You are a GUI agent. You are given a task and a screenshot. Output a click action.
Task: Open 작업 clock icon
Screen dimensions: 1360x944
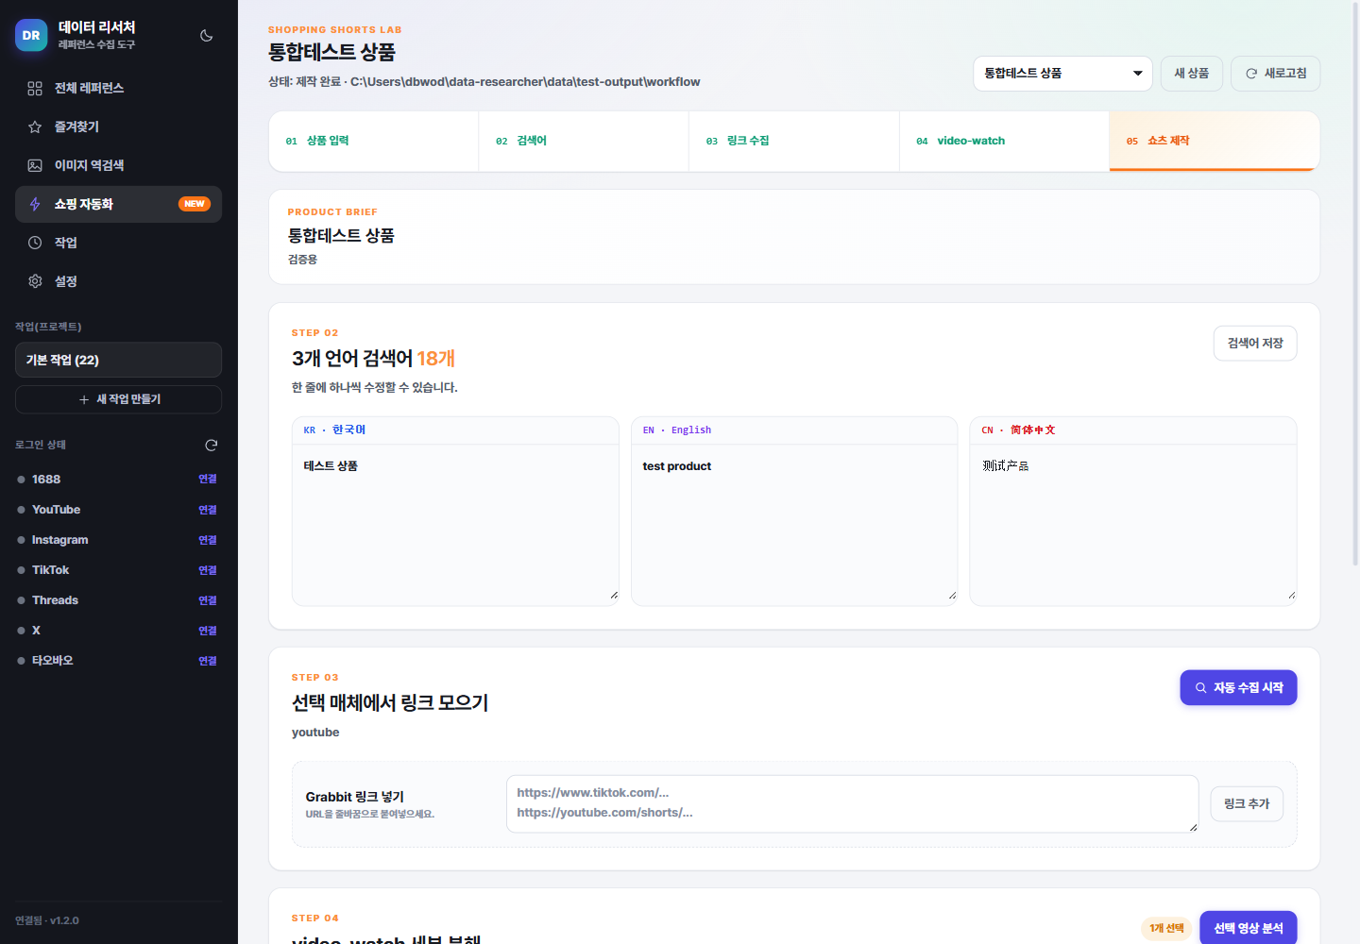[x=35, y=243]
